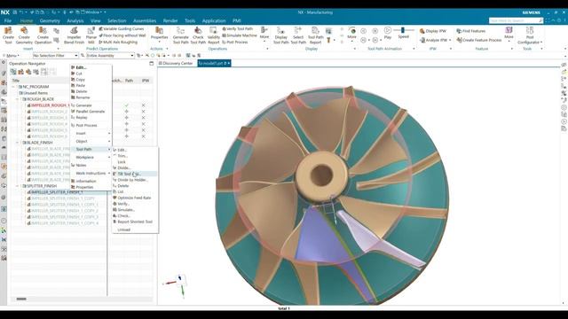Open the Entire Assembly scope dropdown
Viewport: 568px width, 319px height.
110,55
